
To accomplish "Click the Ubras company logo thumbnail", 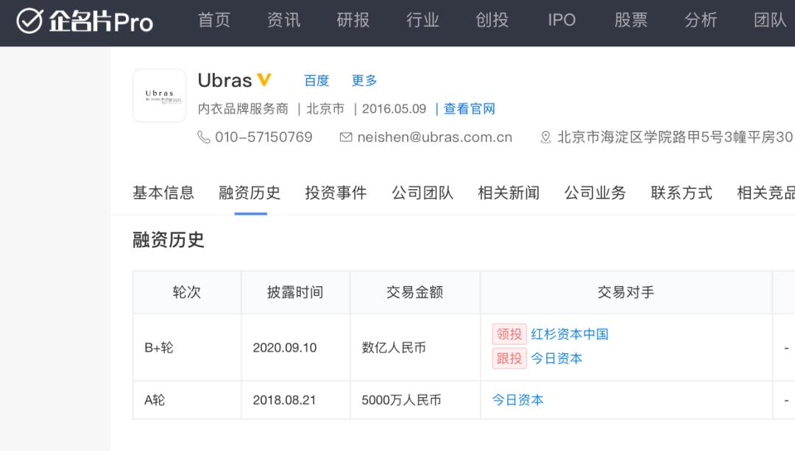I will pos(159,96).
